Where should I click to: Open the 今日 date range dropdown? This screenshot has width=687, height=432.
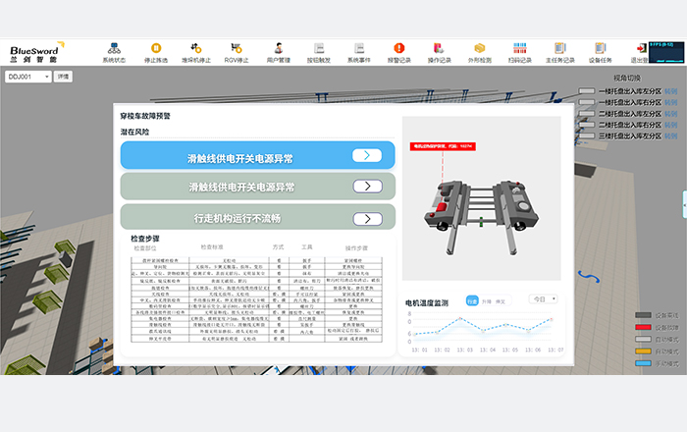[544, 298]
